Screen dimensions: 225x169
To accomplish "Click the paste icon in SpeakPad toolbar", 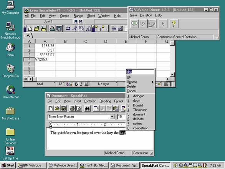I will click(116, 108).
